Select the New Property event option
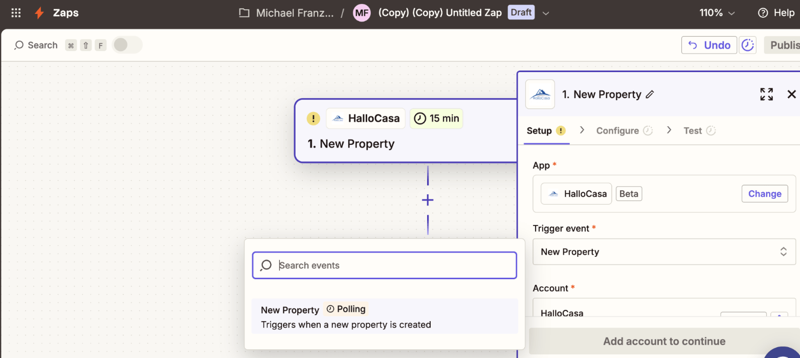800x358 pixels. click(385, 317)
